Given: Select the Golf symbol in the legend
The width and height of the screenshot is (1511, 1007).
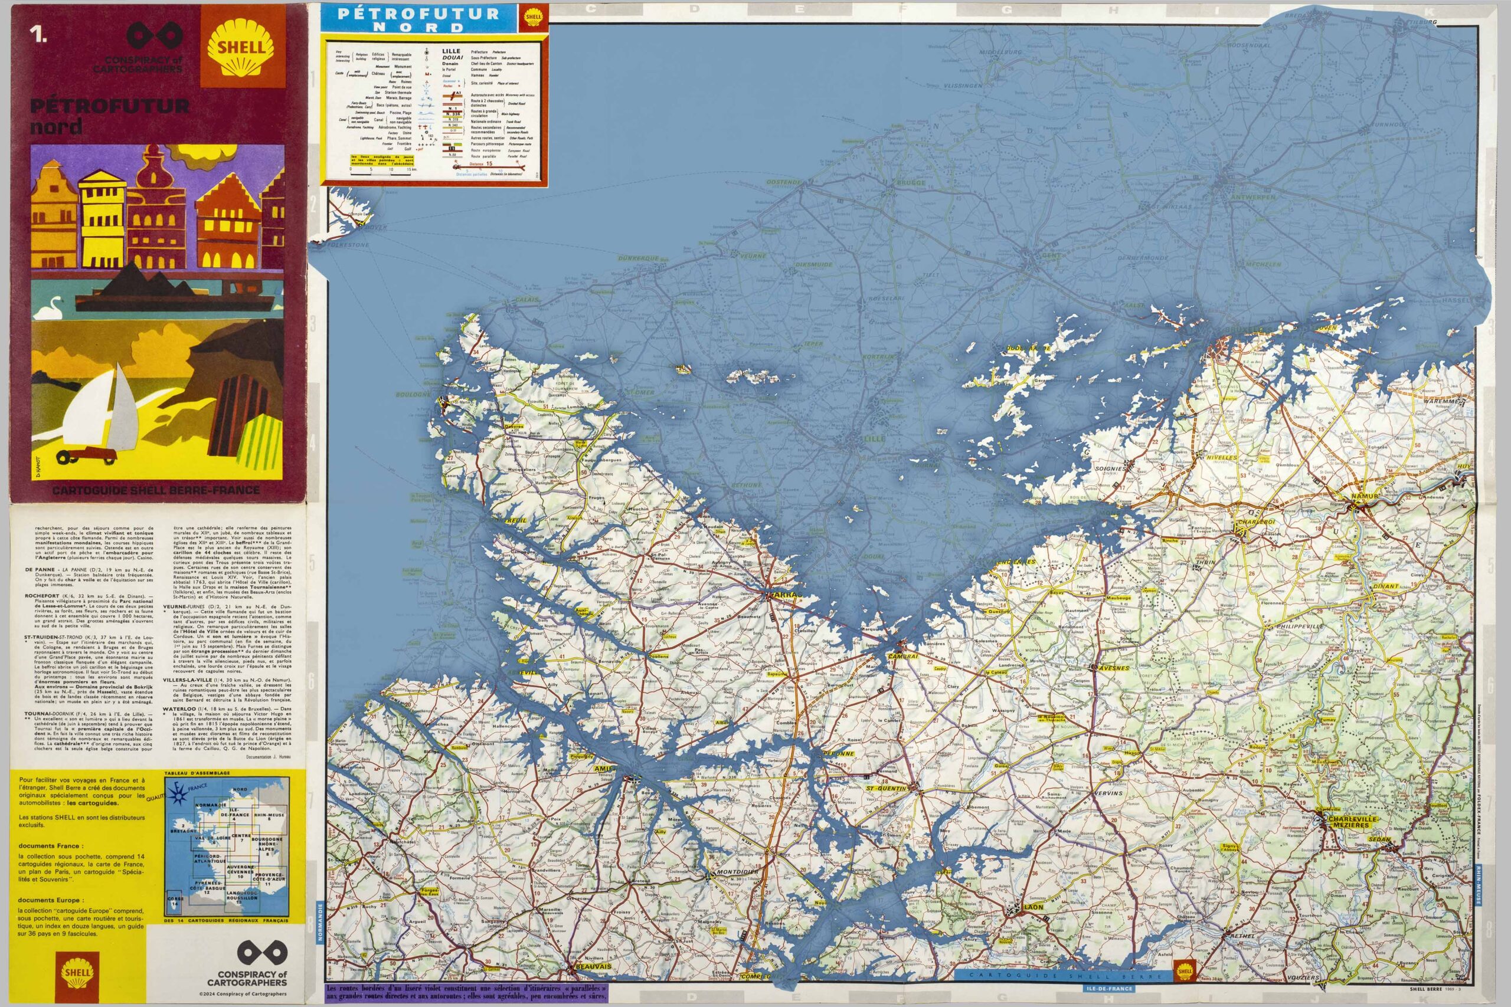Looking at the screenshot, I should tap(417, 149).
